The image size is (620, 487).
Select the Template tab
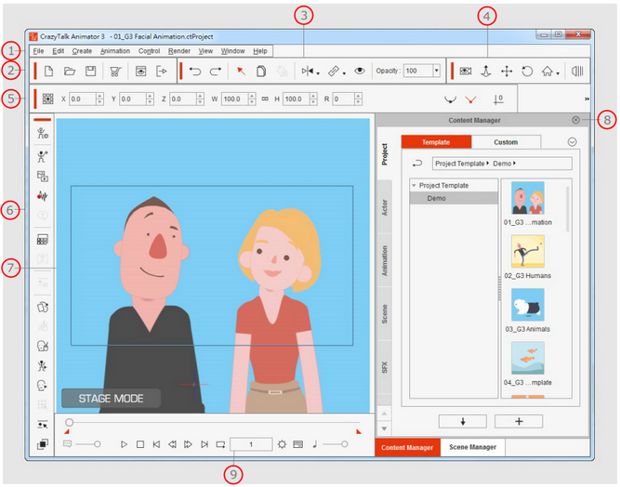436,142
